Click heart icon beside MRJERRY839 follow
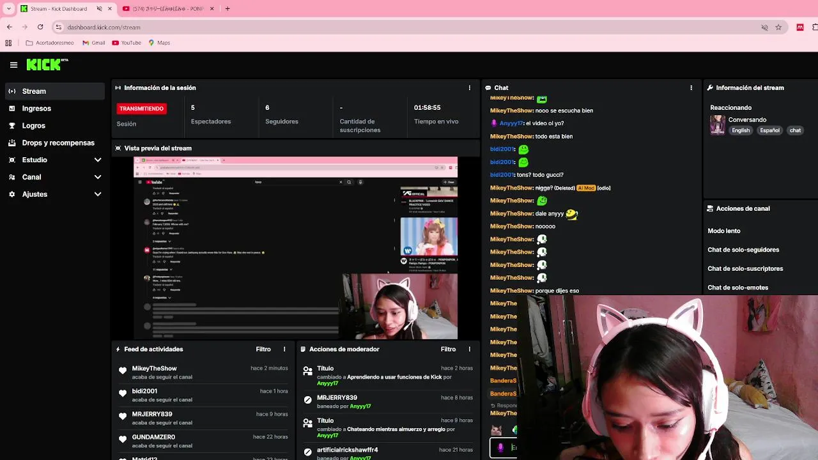This screenshot has width=818, height=460. point(123,417)
